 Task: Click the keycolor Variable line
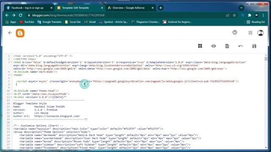88,129
